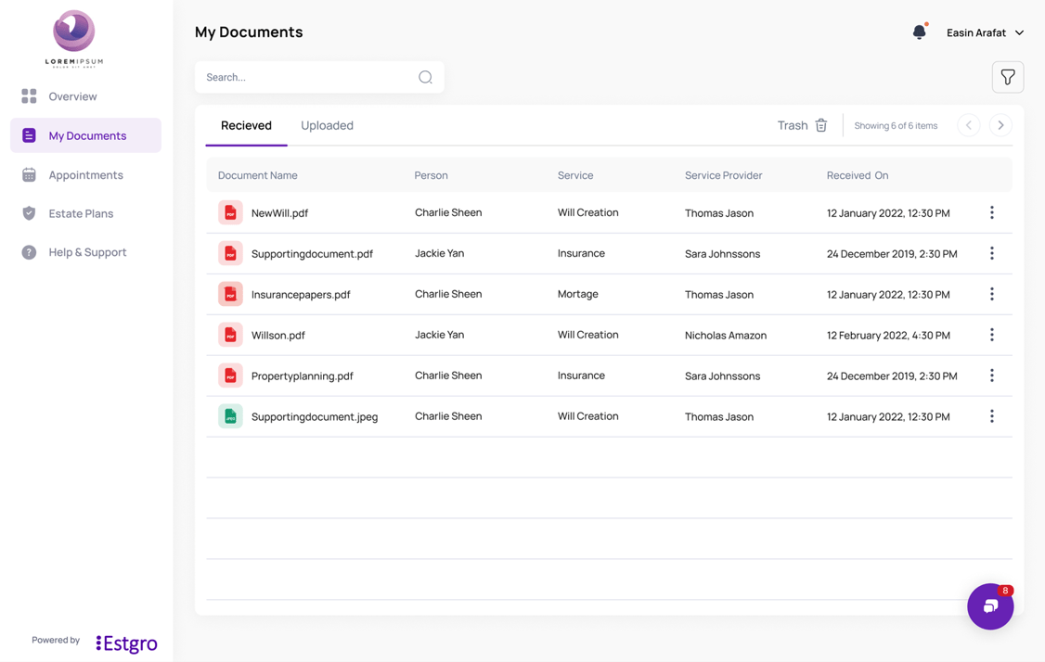Click the Overview grid icon
The width and height of the screenshot is (1045, 662).
click(x=29, y=96)
